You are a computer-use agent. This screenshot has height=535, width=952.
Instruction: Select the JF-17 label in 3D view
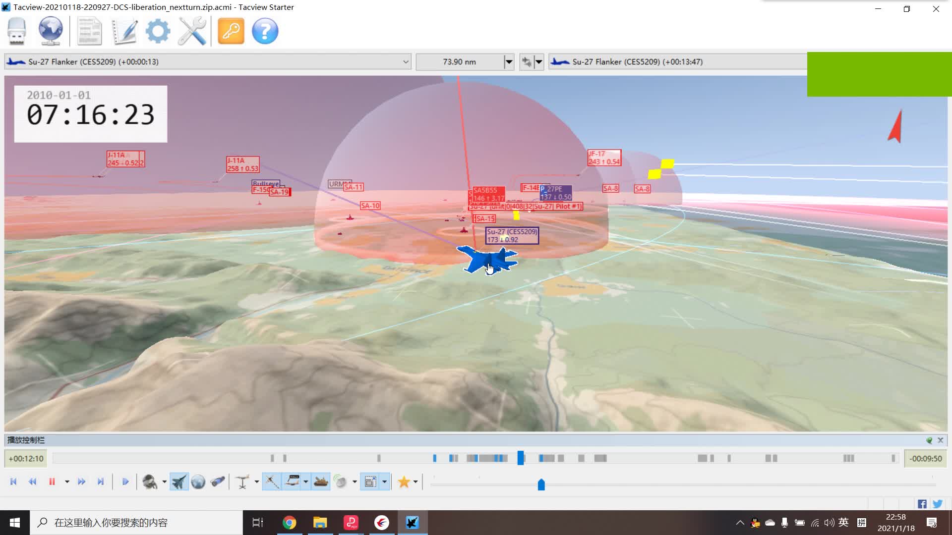point(604,158)
